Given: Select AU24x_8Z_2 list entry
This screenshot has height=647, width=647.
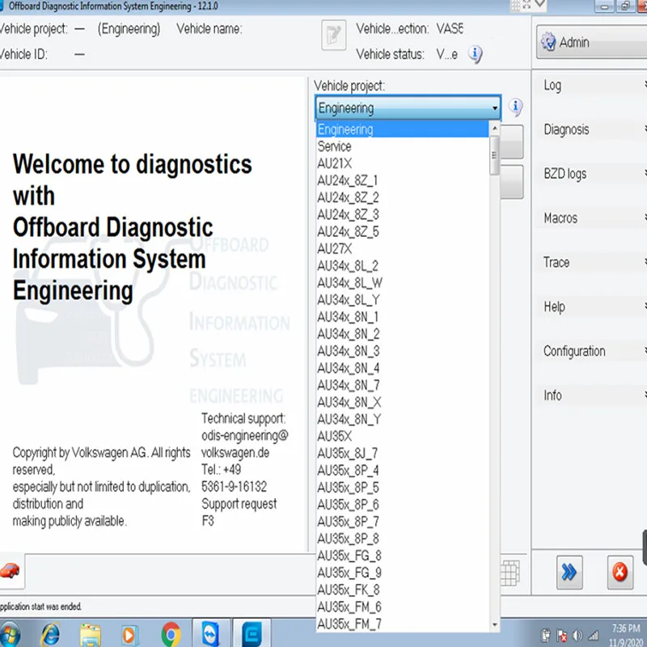Looking at the screenshot, I should pyautogui.click(x=403, y=197).
